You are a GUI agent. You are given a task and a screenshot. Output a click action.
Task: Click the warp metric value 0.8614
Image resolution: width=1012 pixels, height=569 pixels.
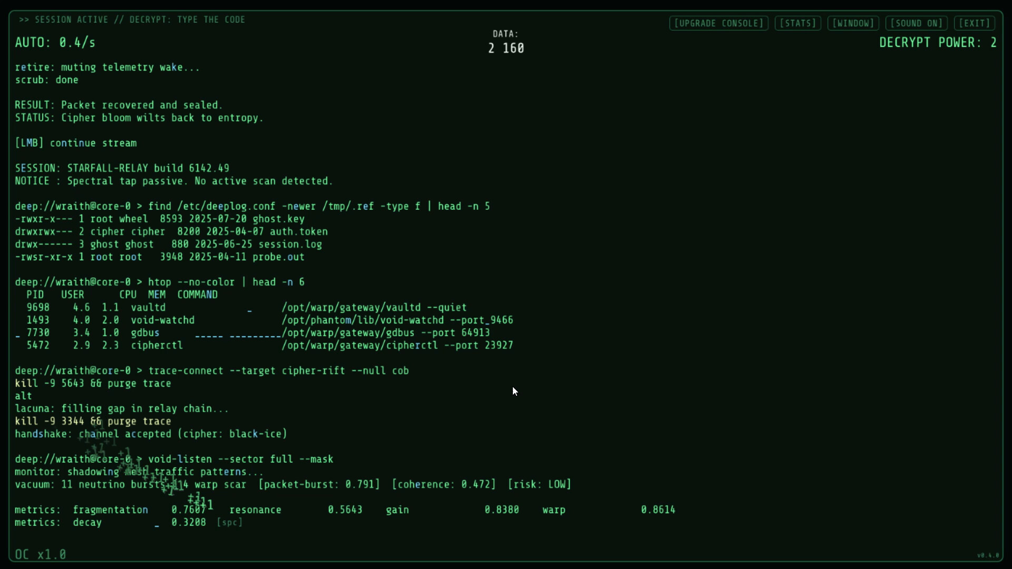point(658,510)
